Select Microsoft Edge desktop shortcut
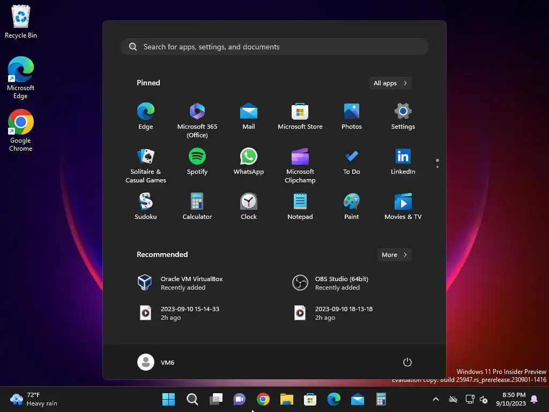549x412 pixels. 21,78
